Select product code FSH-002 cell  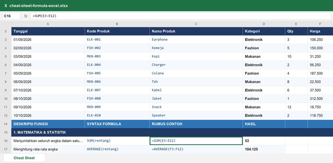tap(117, 48)
